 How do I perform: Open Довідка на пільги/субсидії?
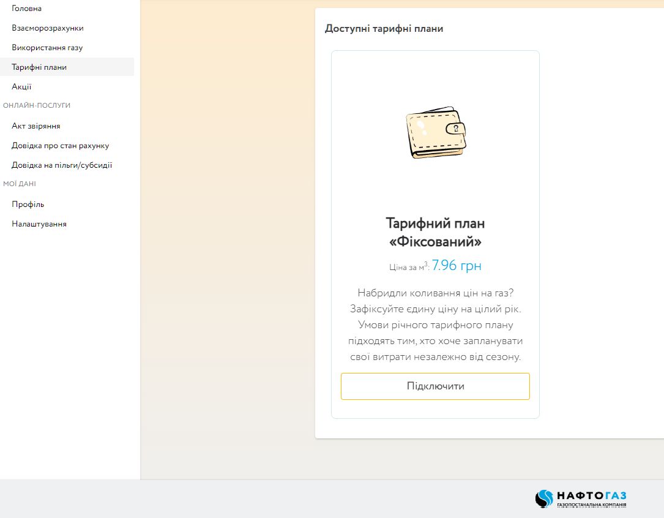pyautogui.click(x=62, y=165)
